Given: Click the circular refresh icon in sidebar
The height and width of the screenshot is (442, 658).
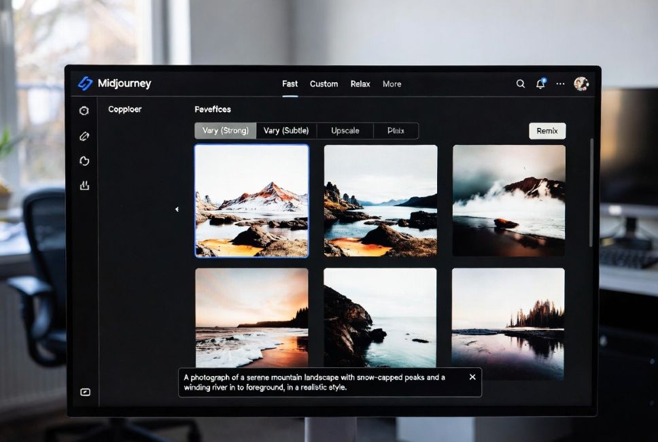Looking at the screenshot, I should [84, 161].
